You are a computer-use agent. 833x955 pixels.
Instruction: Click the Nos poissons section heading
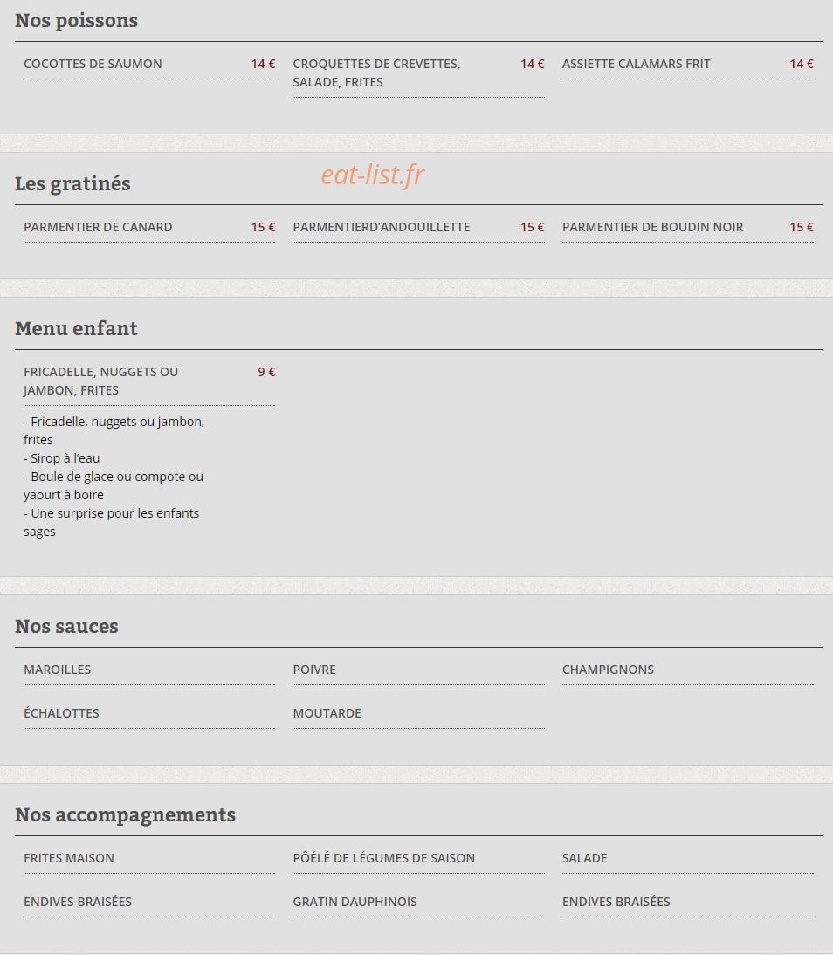[76, 20]
